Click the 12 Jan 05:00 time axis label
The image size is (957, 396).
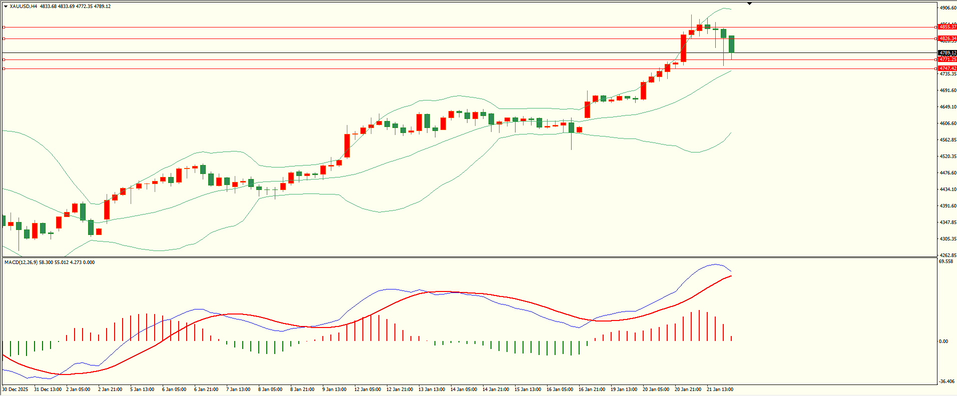[367, 389]
